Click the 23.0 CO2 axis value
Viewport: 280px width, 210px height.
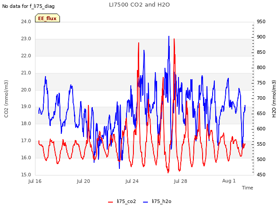[26, 39]
